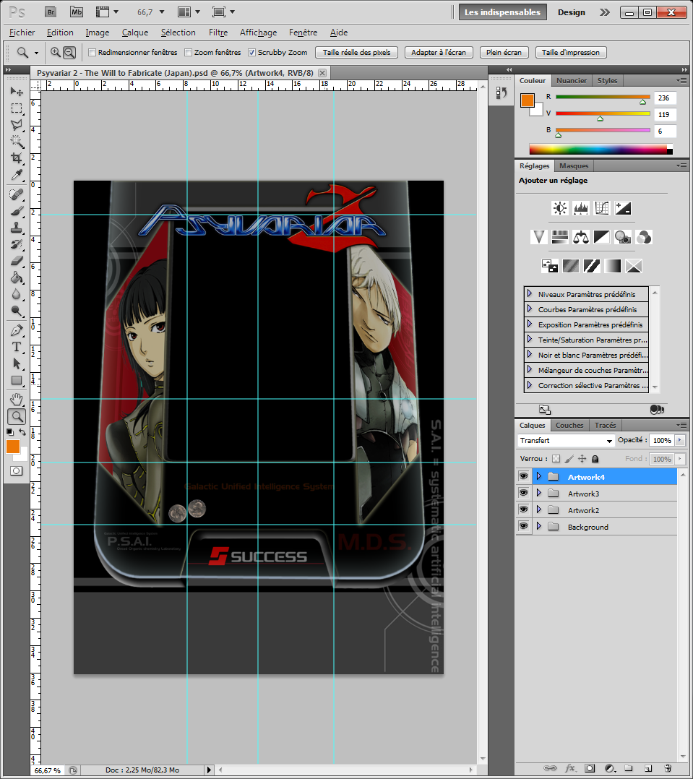Hide the Artwork3 layer group
Viewport: 693px width, 779px height.
[x=523, y=494]
